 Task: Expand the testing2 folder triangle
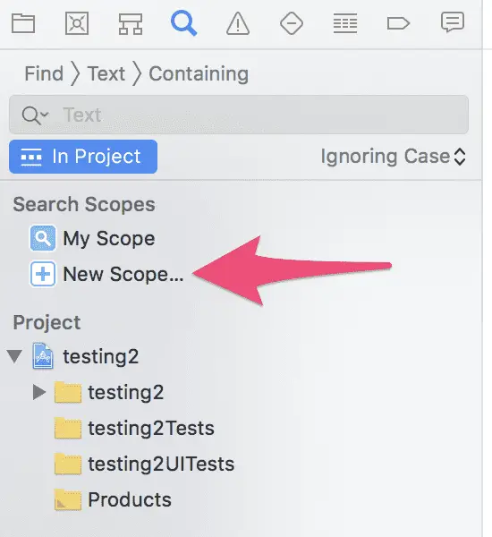[x=39, y=392]
